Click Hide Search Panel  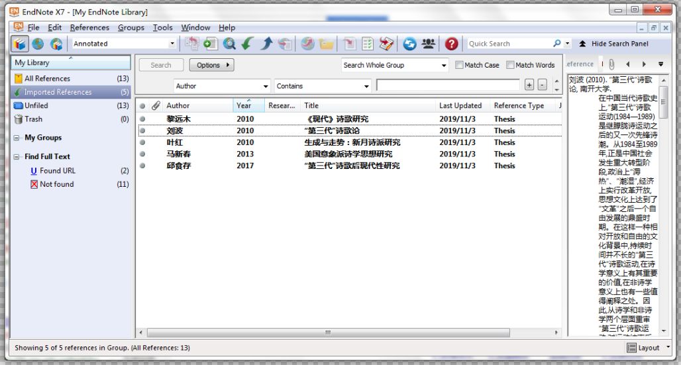[613, 44]
